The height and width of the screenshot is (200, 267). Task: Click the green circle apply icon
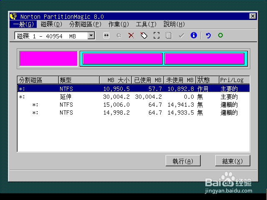click(220, 35)
